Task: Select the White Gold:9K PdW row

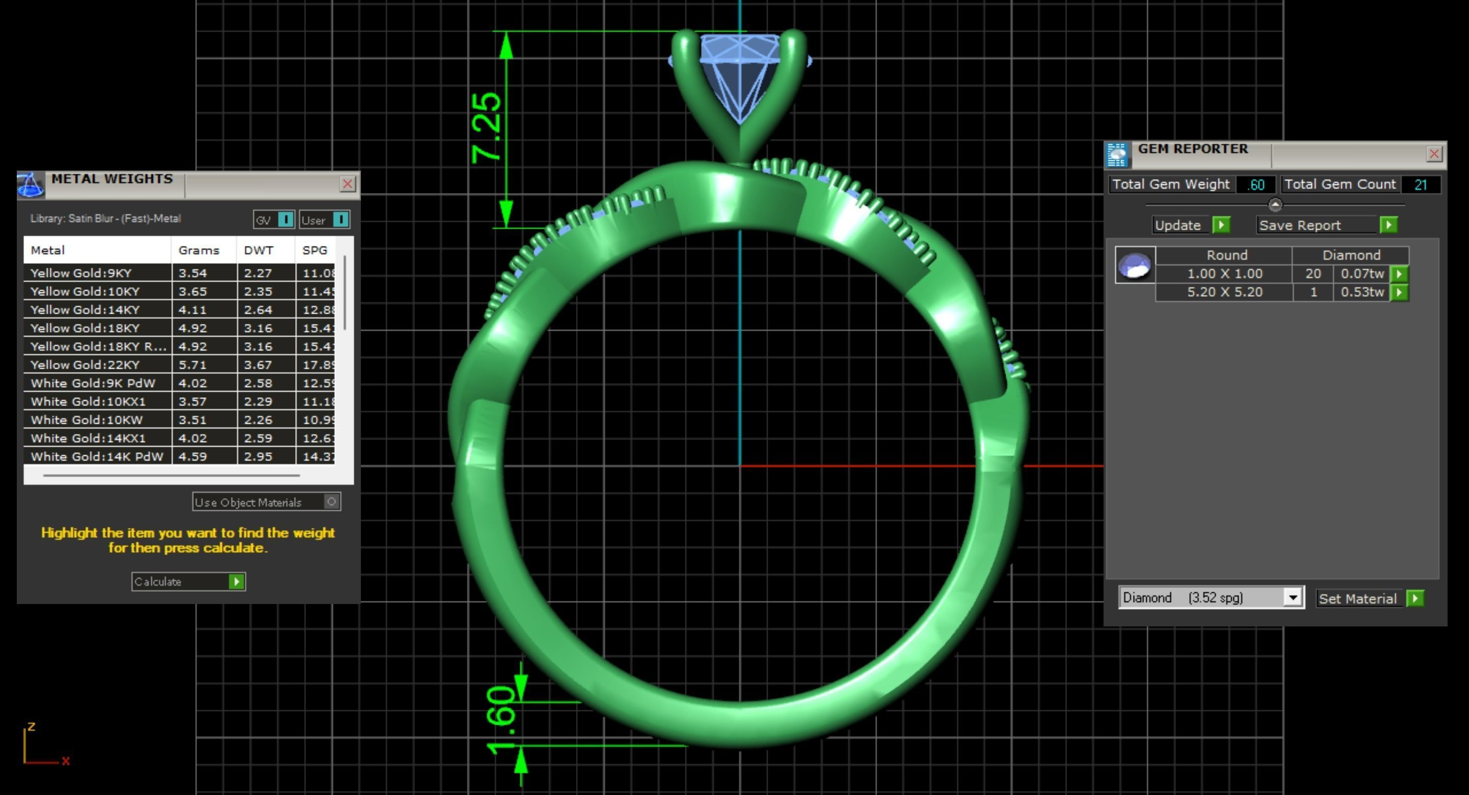Action: 179,383
